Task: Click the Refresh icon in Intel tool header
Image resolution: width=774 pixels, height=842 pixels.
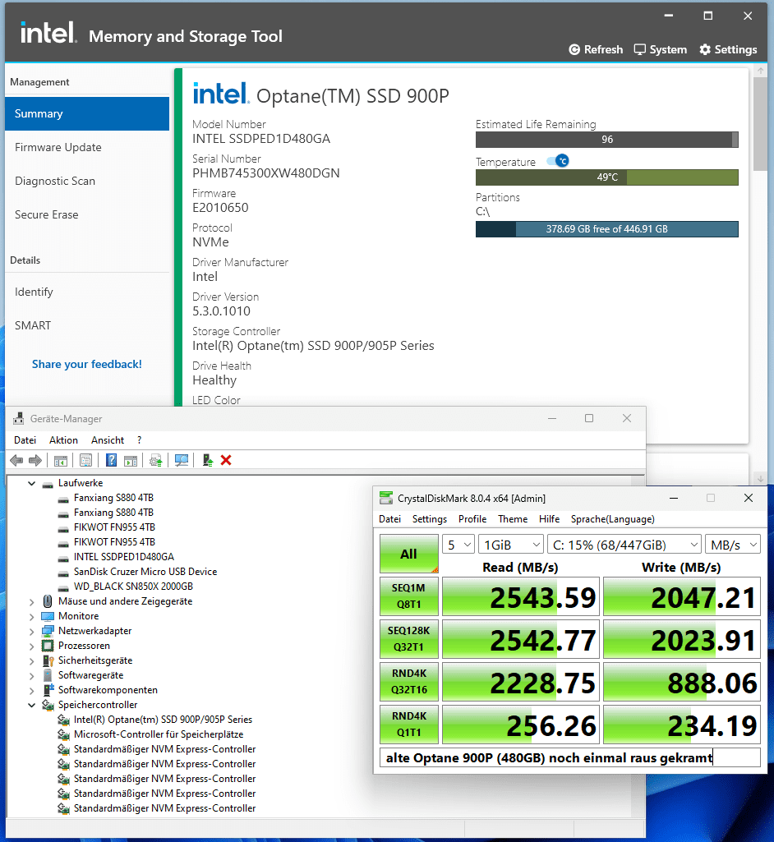Action: [x=574, y=49]
